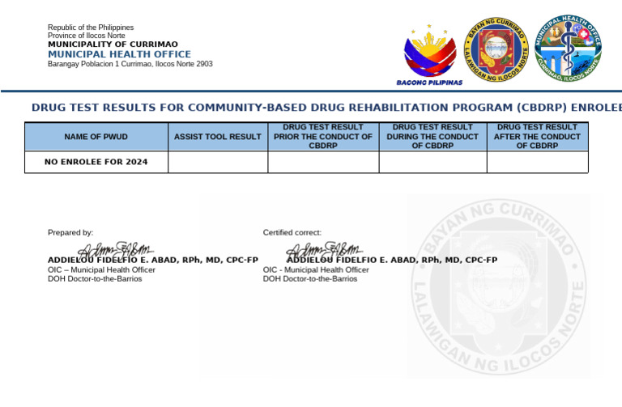Click the 'Prepared by:' label
The image size is (622, 407).
[70, 232]
